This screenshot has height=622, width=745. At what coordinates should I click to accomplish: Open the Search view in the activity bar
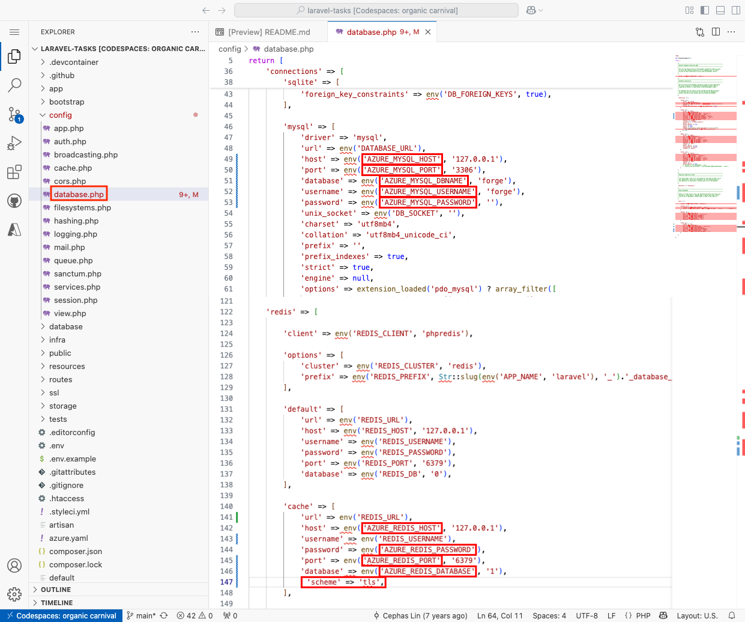14,85
